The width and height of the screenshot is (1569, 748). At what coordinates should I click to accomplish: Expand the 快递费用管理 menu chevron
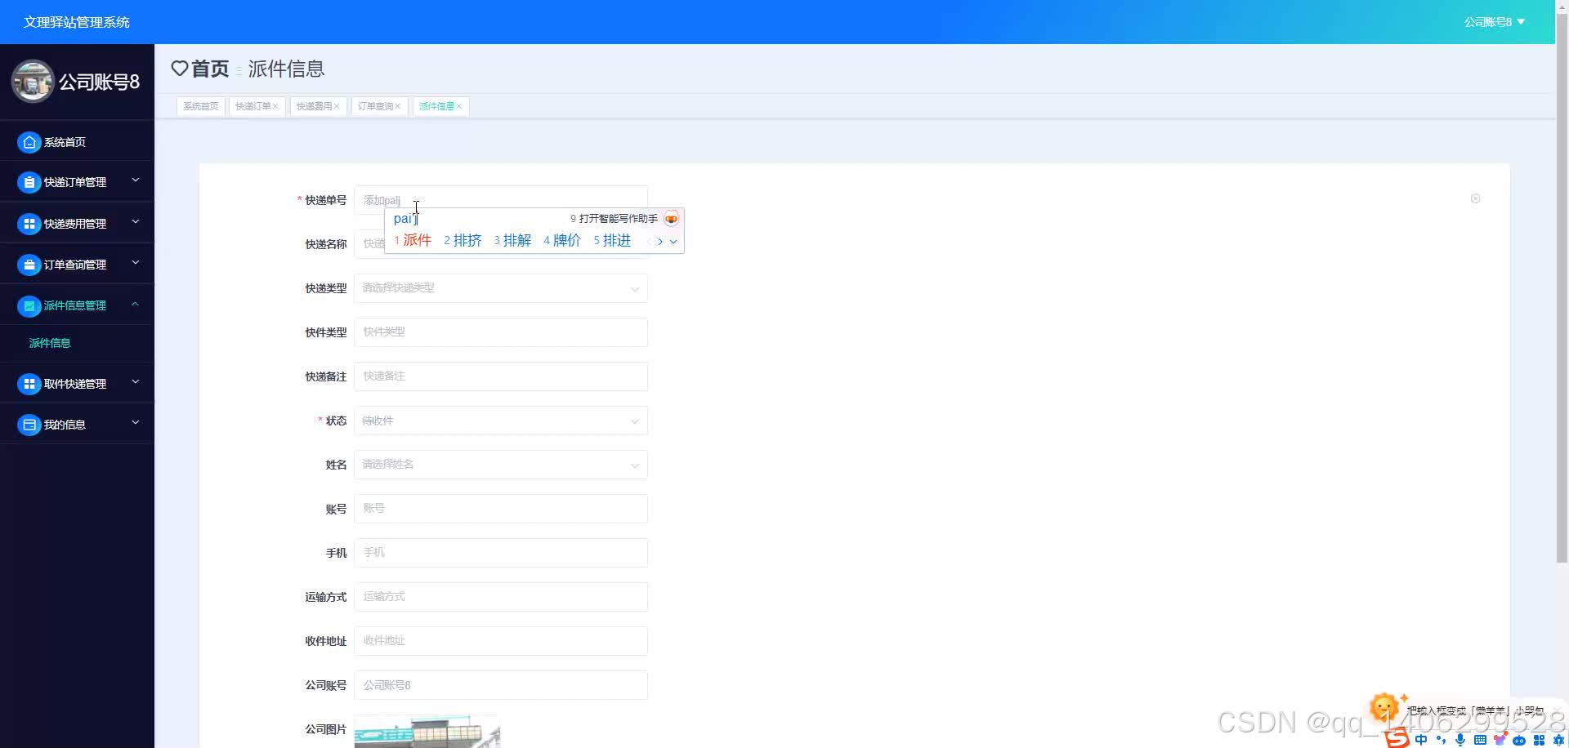136,221
